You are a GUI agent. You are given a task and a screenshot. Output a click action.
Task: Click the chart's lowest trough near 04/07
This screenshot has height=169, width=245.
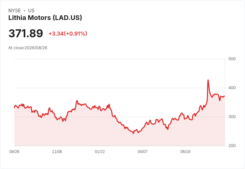(x=133, y=133)
